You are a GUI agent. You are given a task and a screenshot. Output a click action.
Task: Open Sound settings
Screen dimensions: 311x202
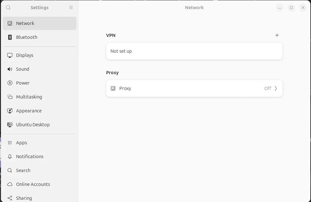coord(40,69)
